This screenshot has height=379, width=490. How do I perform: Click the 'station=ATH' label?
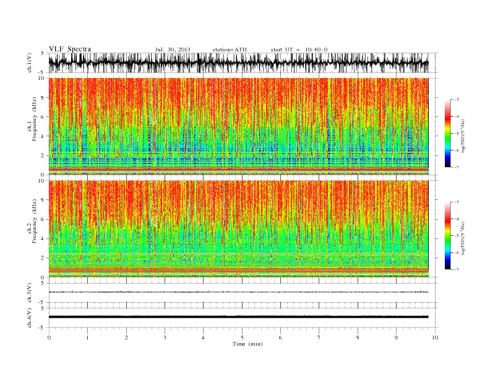coord(230,50)
